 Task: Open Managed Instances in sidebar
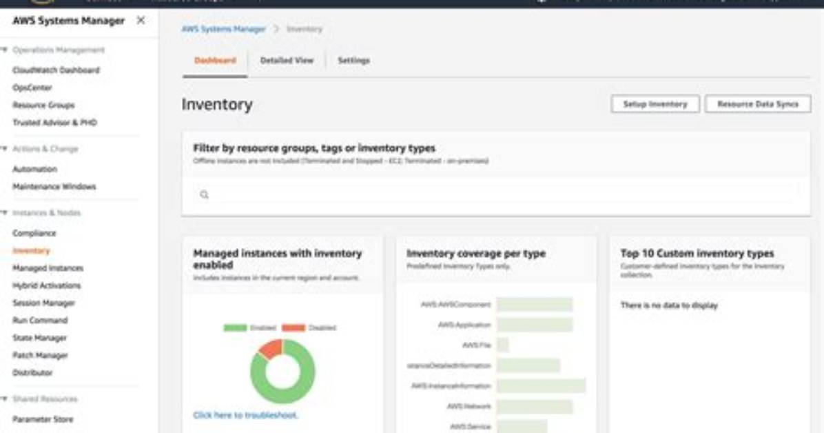(x=48, y=268)
